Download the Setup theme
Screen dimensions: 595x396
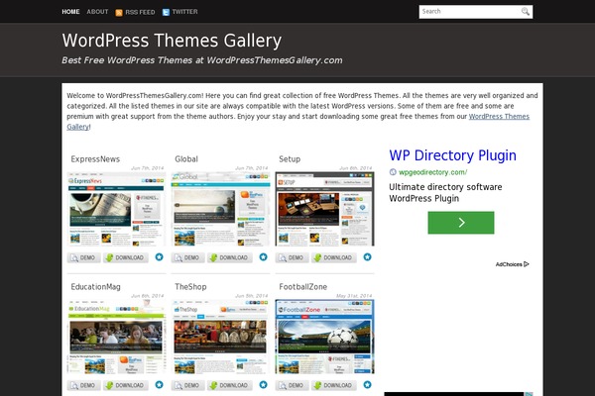point(334,257)
